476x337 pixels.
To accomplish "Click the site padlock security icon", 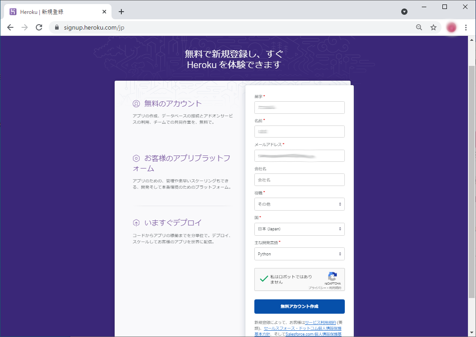I will (56, 27).
